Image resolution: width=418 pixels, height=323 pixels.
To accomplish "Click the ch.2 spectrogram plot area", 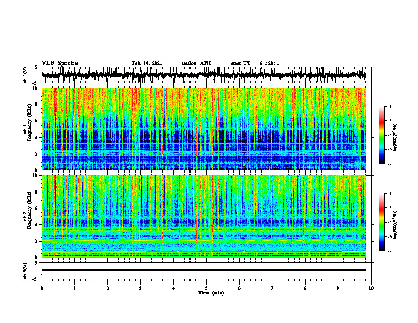I will pyautogui.click(x=203, y=216).
